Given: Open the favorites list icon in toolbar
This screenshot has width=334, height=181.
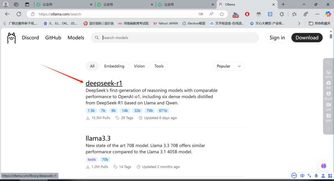Looking at the screenshot, I should pos(294,14).
